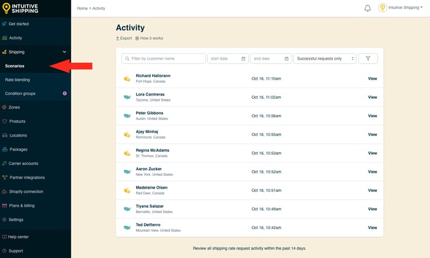Click the start date field
Image resolution: width=430 pixels, height=258 pixels.
(228, 58)
